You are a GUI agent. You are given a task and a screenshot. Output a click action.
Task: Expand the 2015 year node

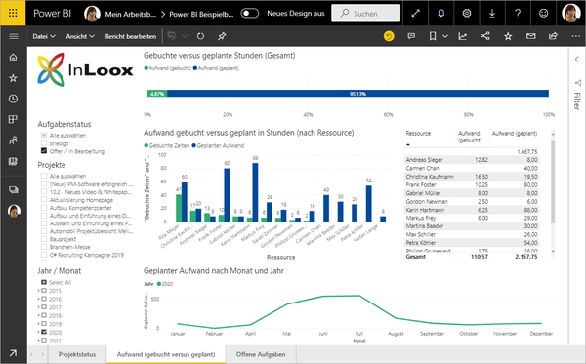(38, 291)
